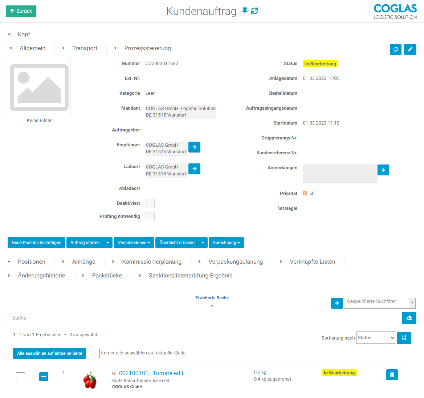This screenshot has width=424, height=398.
Task: Open the Verschiedenes dropdown menu
Action: pyautogui.click(x=134, y=243)
